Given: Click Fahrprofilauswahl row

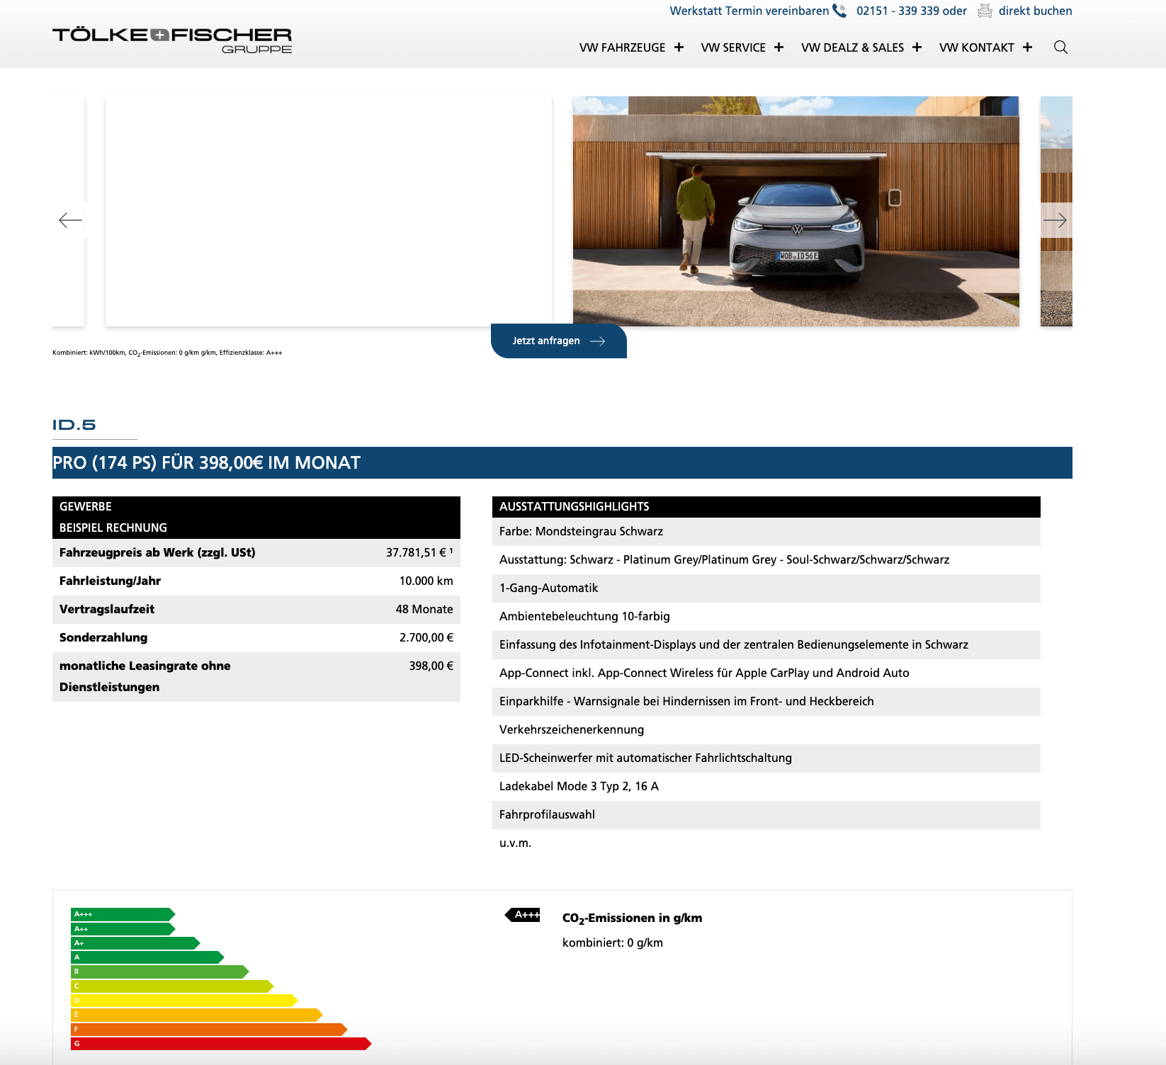Looking at the screenshot, I should pyautogui.click(x=766, y=815).
